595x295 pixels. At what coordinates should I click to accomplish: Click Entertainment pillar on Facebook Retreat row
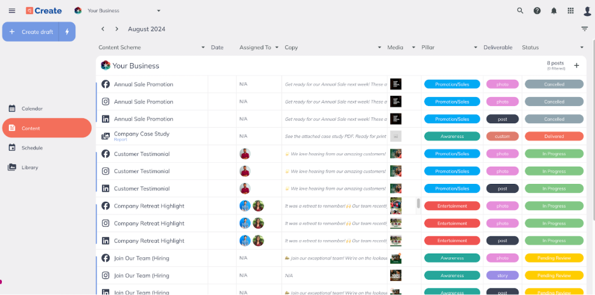tap(452, 206)
